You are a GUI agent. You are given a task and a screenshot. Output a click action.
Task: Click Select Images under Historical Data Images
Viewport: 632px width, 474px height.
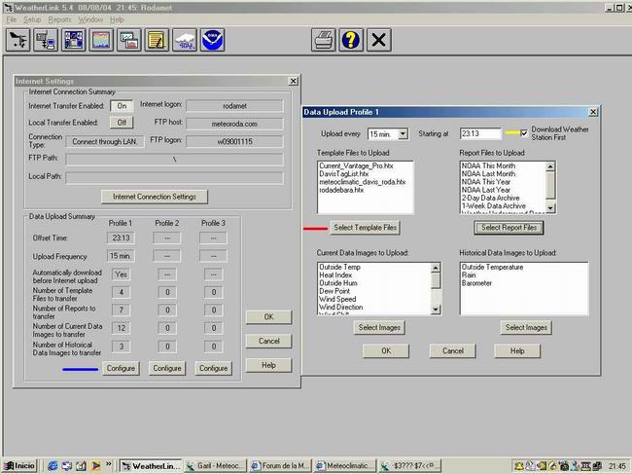(526, 327)
